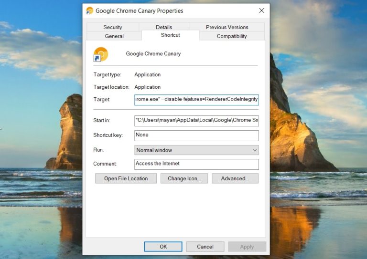Switch to the General tab

(114, 36)
